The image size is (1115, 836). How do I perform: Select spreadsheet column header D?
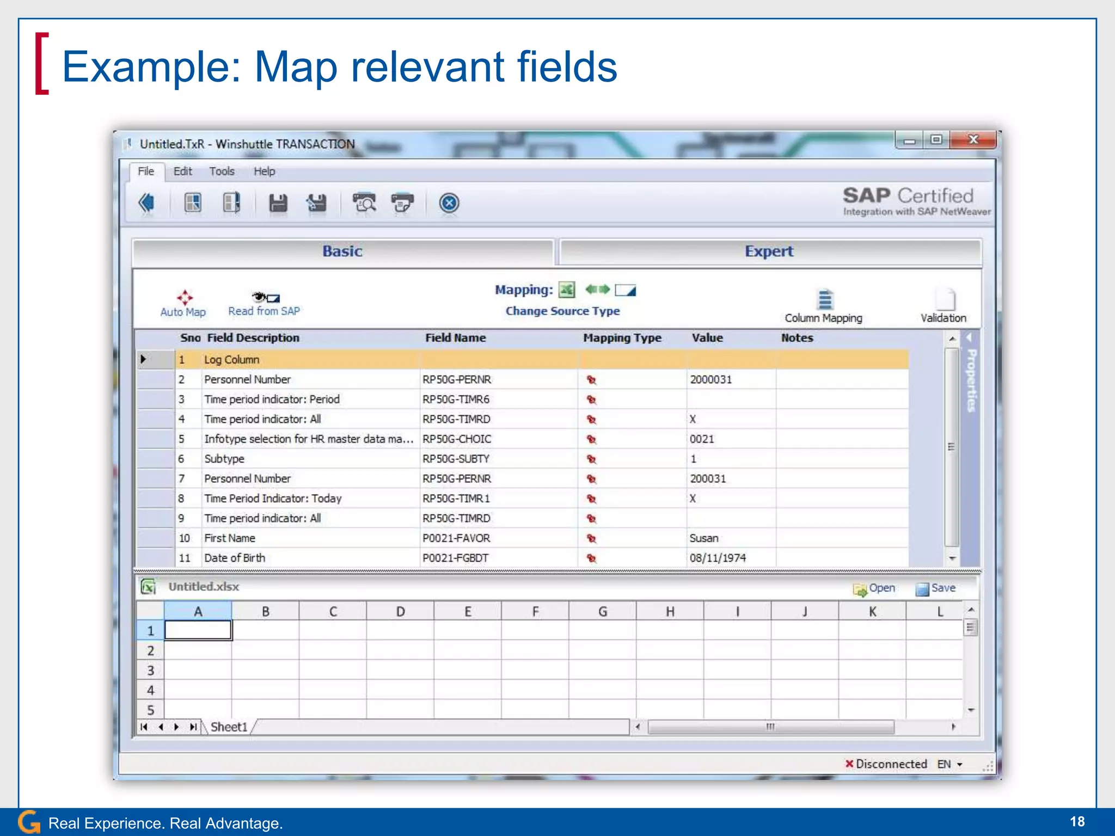[x=400, y=612]
